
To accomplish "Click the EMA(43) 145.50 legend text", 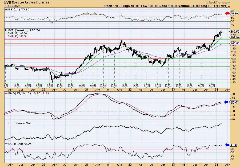I will pyautogui.click(x=17, y=36).
